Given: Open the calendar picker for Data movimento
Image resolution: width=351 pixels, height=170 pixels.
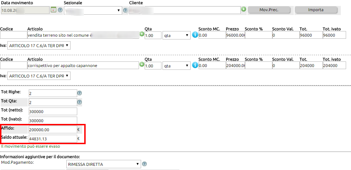Looking at the screenshot, I should (x=53, y=10).
